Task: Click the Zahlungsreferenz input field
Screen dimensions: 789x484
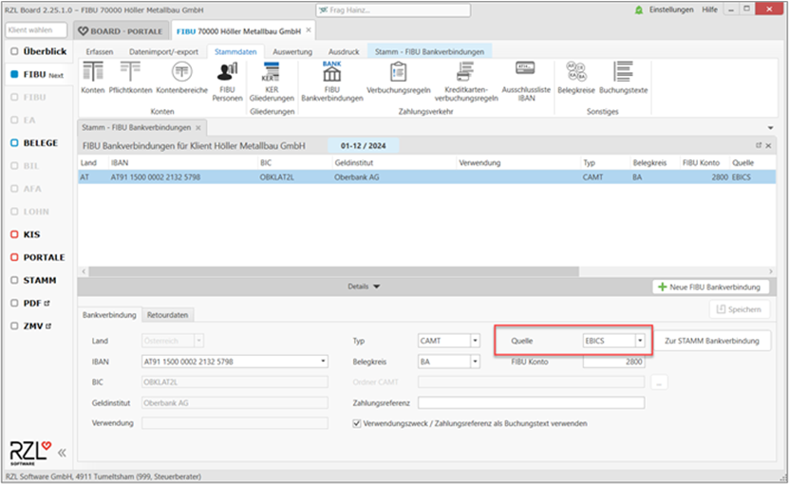Action: (531, 402)
